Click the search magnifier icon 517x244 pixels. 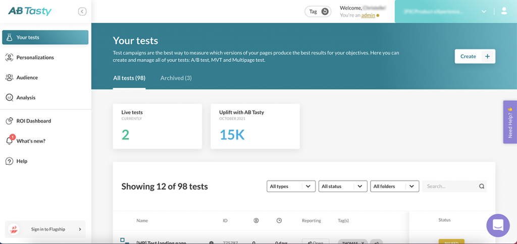[x=482, y=187]
